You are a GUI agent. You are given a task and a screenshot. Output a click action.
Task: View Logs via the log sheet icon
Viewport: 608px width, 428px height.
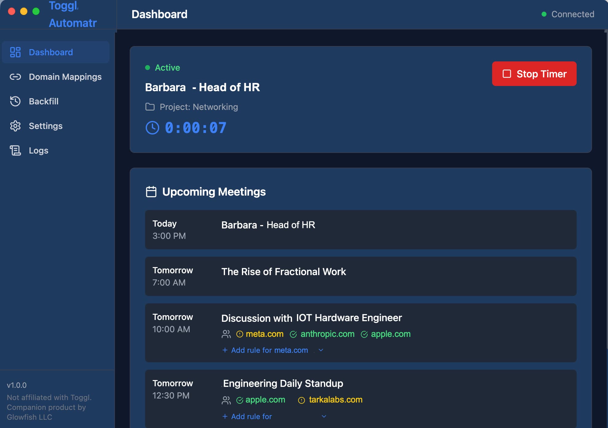15,150
